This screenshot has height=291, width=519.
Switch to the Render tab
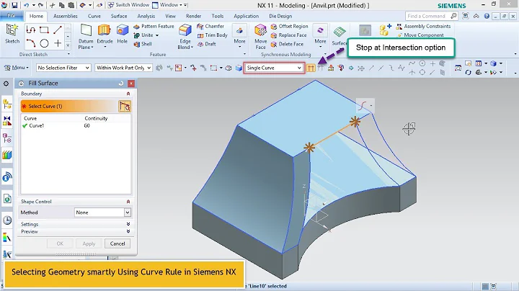[x=194, y=16]
